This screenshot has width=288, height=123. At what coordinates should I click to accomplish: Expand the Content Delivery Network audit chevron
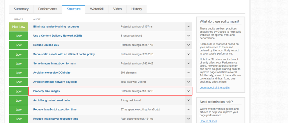(x=188, y=36)
